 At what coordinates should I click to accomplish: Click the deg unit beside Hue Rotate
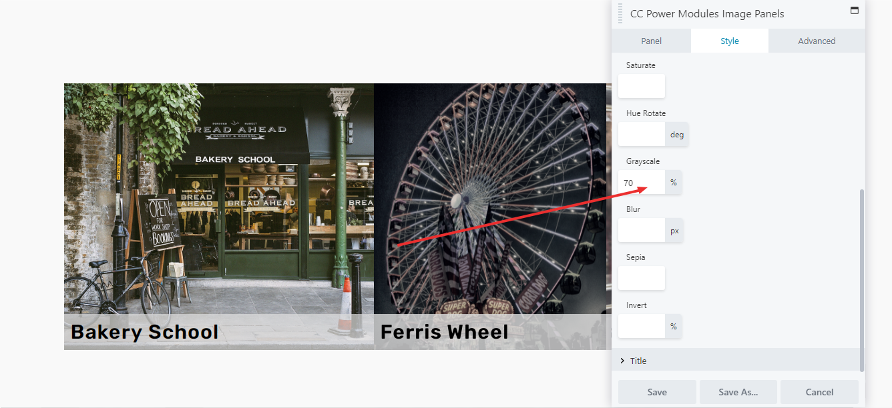click(677, 134)
